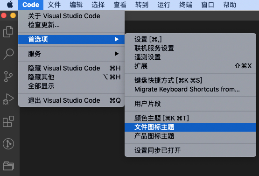Open 设置 [⌘,] entry

click(x=190, y=39)
